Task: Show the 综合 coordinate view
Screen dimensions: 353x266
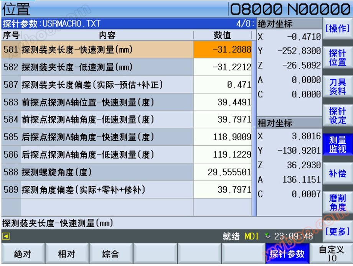Action: click(x=111, y=254)
